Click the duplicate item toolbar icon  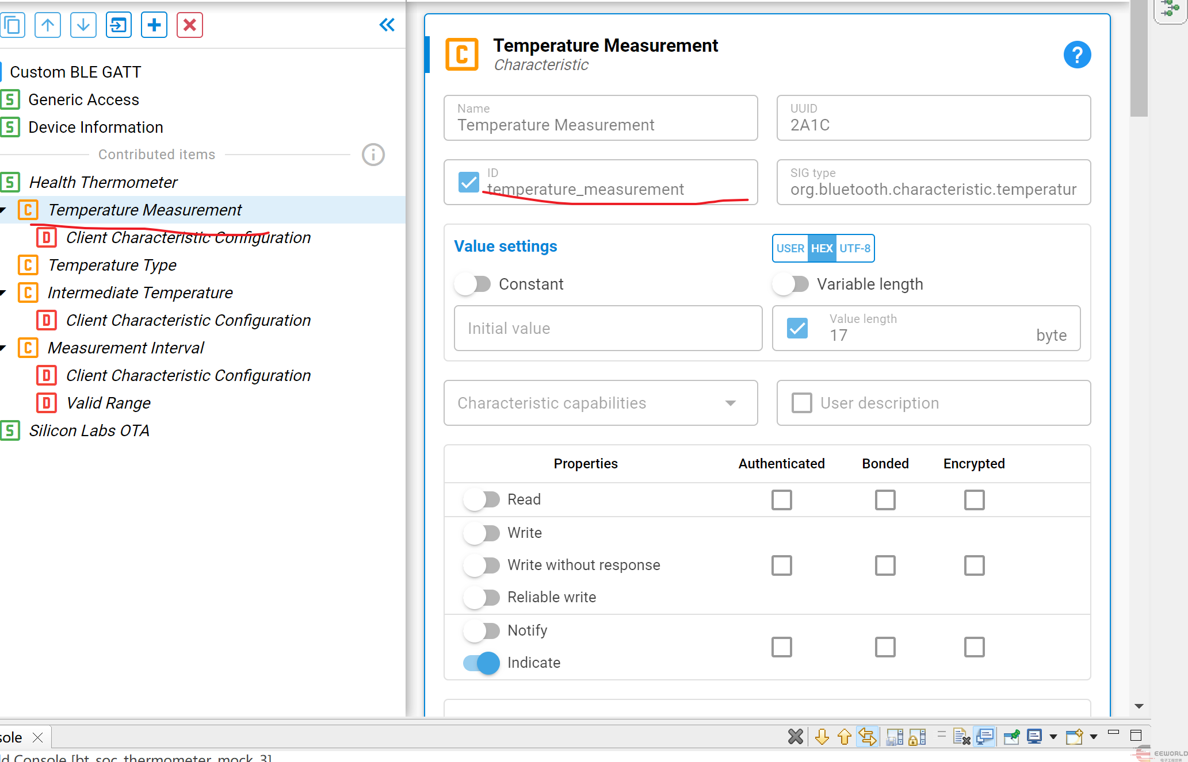pos(13,25)
